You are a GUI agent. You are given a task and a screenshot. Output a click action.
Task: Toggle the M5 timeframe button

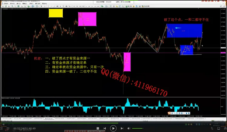point(77,6)
